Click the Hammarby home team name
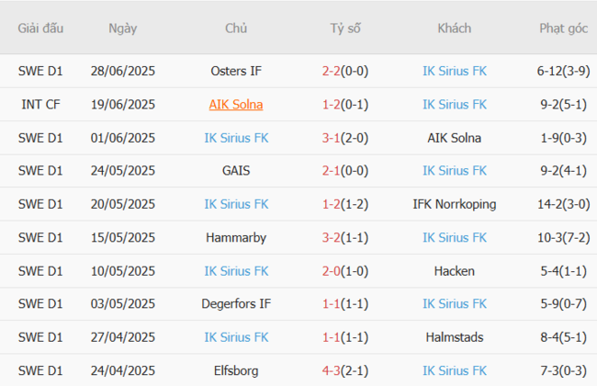 point(236,237)
